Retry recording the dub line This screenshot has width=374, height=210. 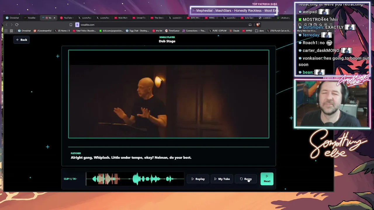(246, 179)
